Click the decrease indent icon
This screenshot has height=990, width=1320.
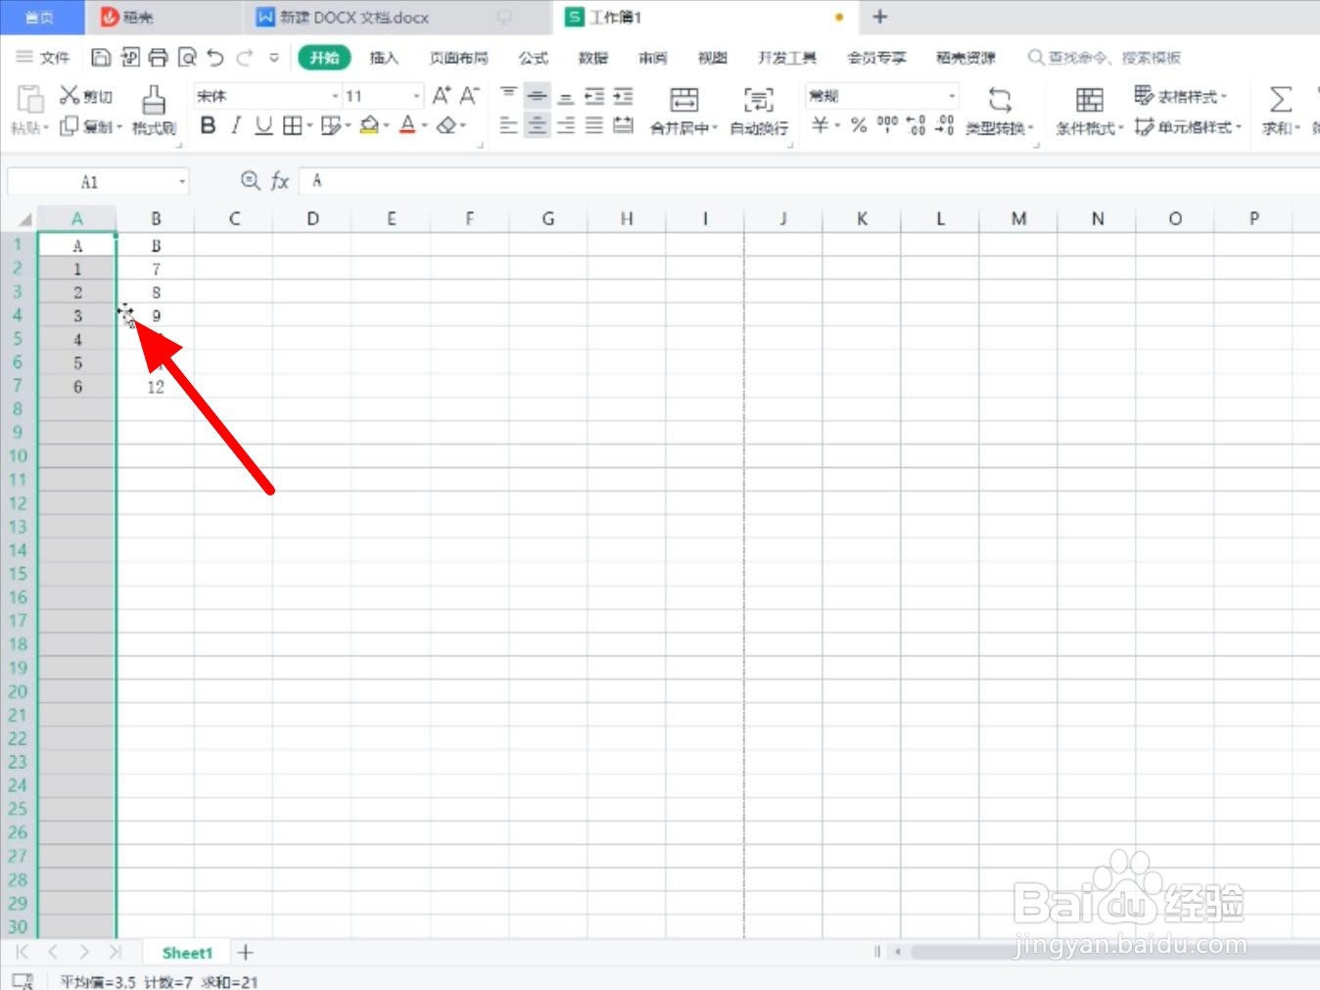click(x=594, y=95)
